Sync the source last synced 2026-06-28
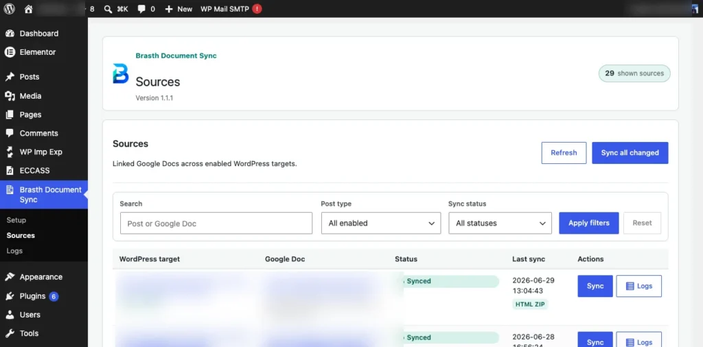 click(595, 339)
